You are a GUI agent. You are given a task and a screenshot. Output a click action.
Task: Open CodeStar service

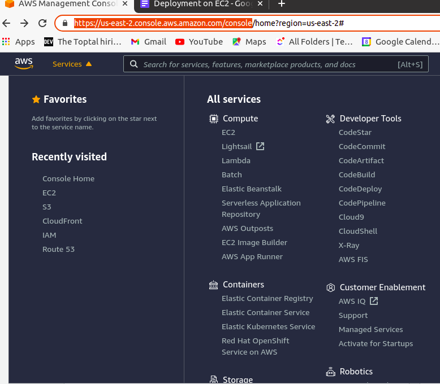pos(355,132)
